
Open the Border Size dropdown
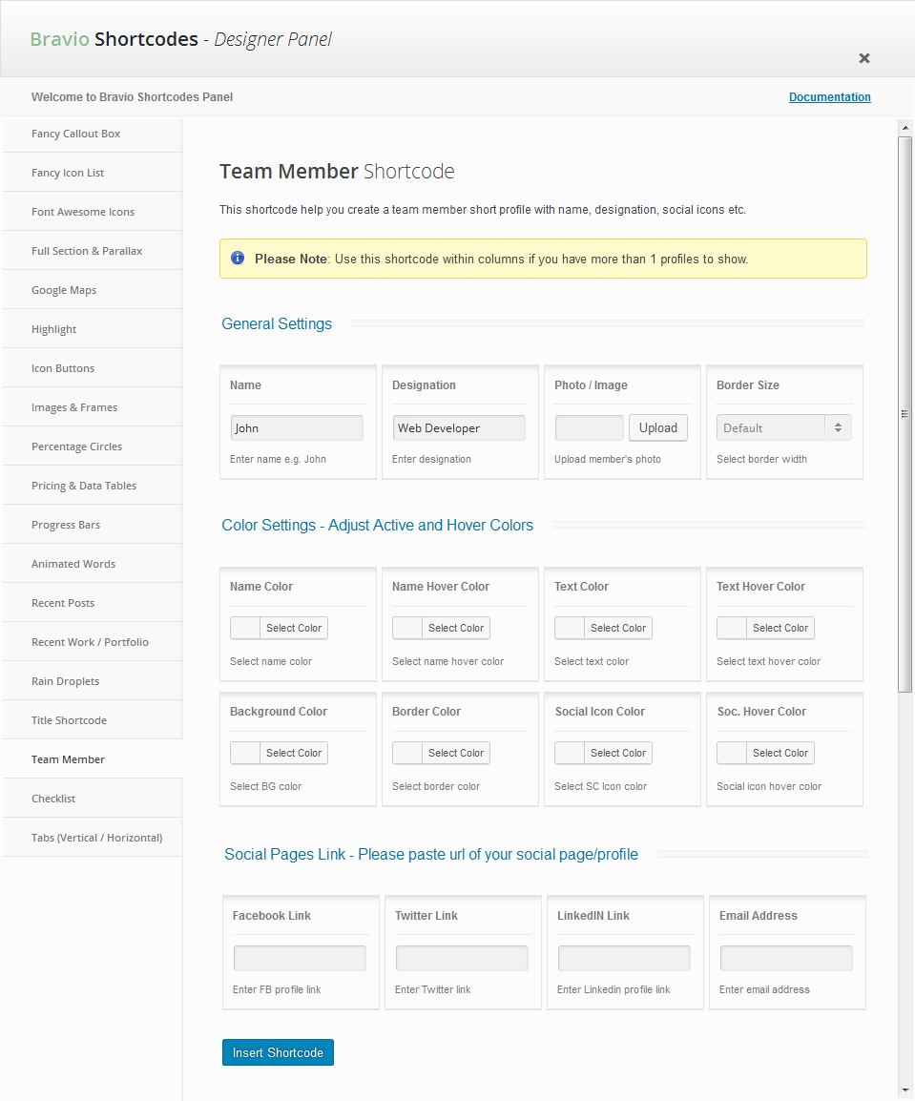(783, 428)
